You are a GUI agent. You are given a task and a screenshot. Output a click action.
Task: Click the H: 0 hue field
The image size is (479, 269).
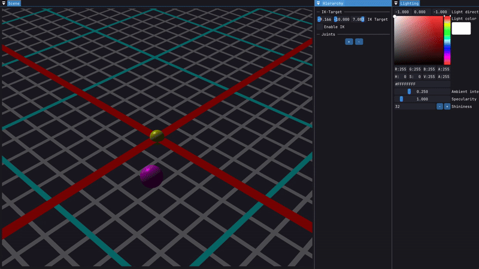tap(401, 77)
